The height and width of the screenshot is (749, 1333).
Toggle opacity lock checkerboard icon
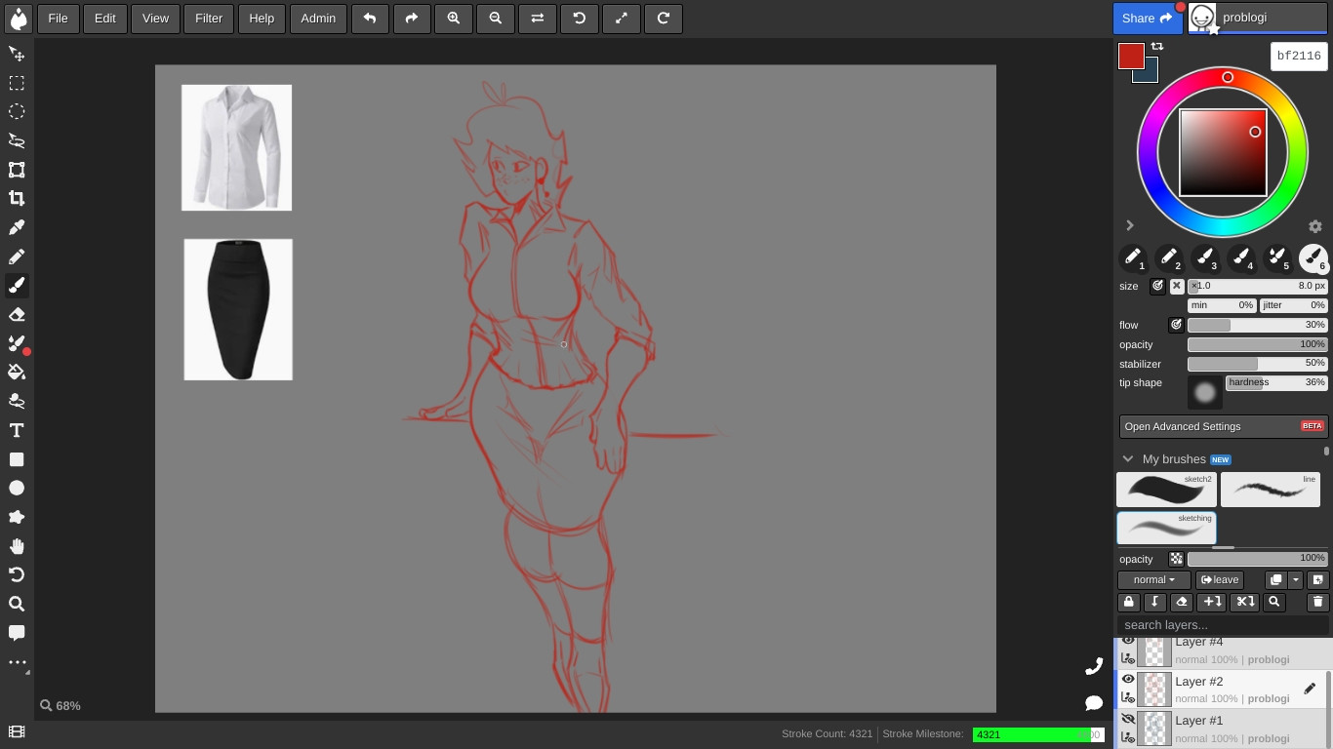(x=1176, y=559)
